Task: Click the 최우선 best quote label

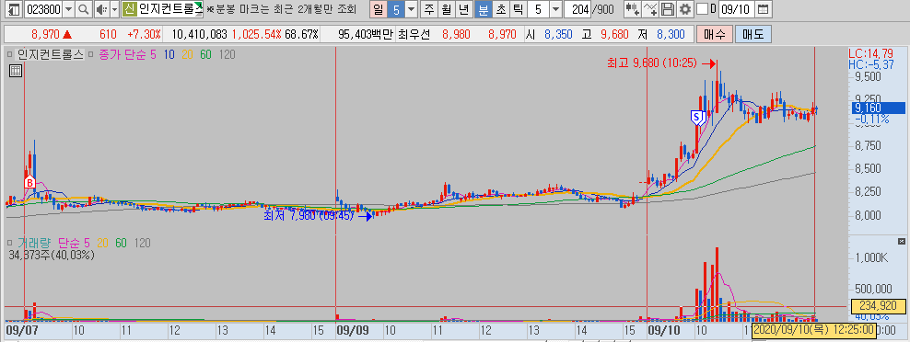Action: 414,34
